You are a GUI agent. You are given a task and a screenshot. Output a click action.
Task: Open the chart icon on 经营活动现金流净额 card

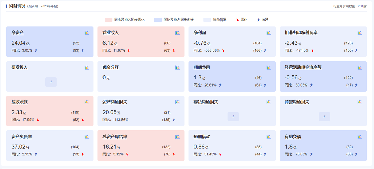point(360,68)
